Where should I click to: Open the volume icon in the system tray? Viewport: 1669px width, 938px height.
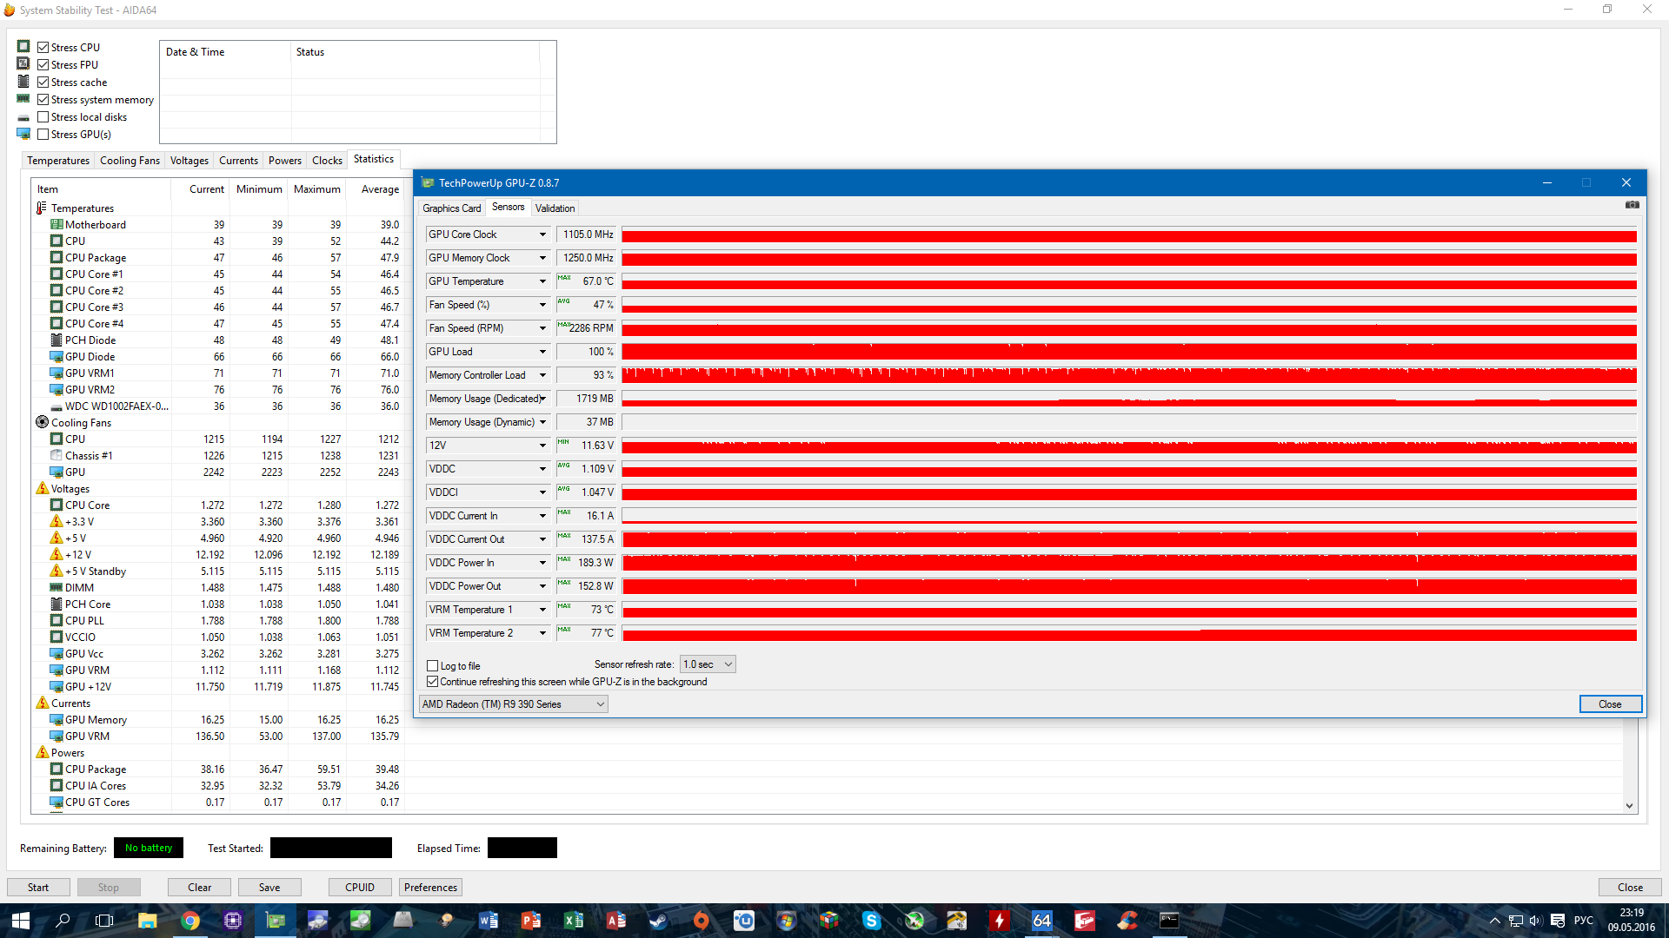tap(1535, 921)
